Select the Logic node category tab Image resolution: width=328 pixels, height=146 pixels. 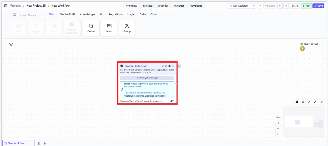click(131, 14)
